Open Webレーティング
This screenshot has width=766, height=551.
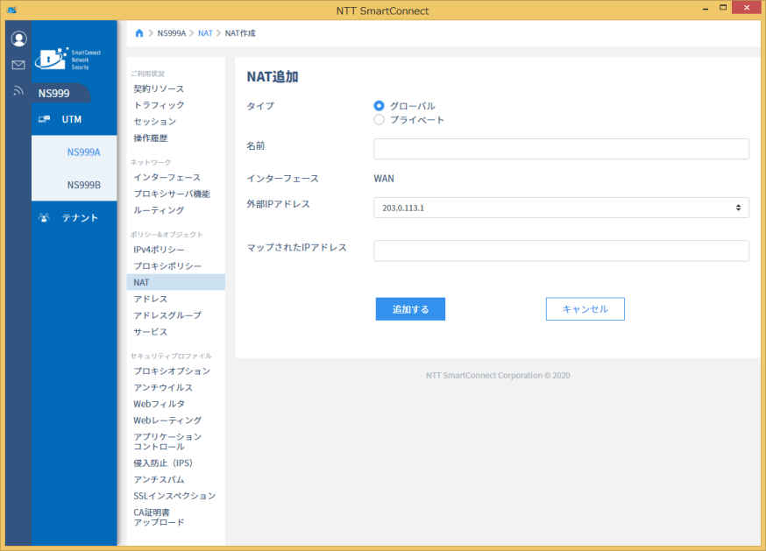coord(167,420)
